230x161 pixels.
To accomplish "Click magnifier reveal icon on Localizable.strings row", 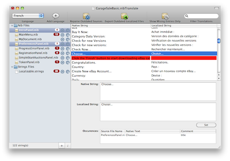I will (68, 72).
